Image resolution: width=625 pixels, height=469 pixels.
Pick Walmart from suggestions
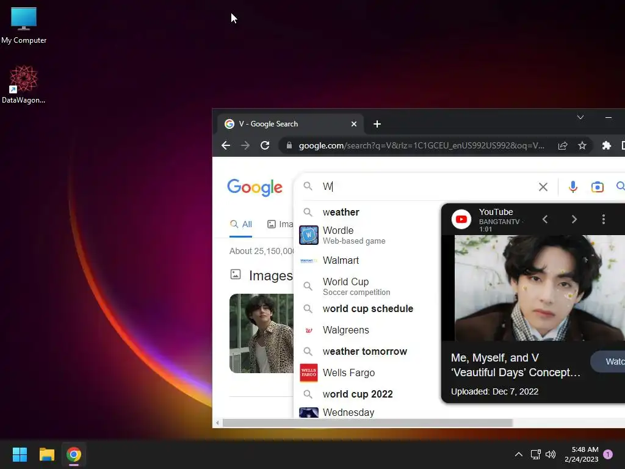[x=367, y=260]
